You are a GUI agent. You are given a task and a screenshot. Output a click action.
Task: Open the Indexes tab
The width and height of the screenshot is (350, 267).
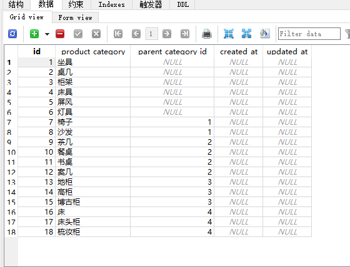coord(112,4)
